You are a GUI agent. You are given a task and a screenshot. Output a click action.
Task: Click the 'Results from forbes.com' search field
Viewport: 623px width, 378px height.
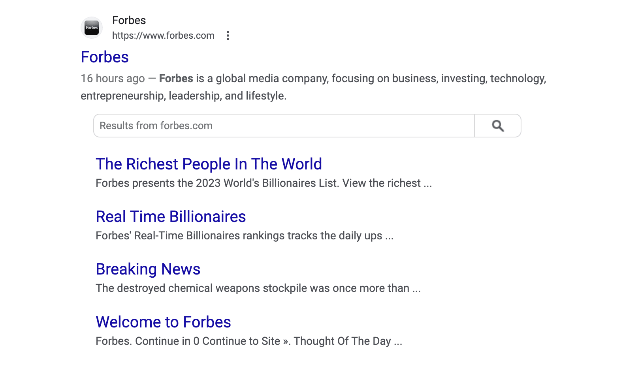284,126
